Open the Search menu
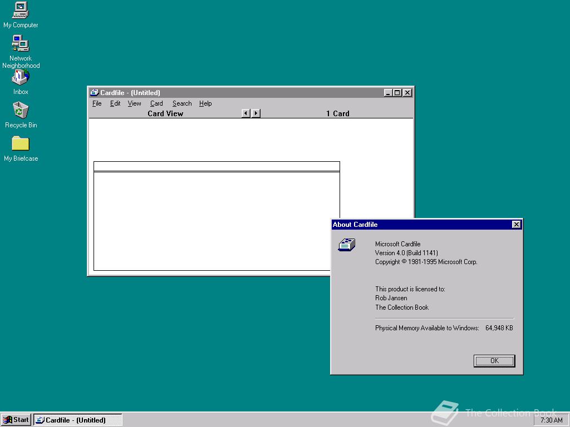The image size is (570, 427). [x=182, y=103]
